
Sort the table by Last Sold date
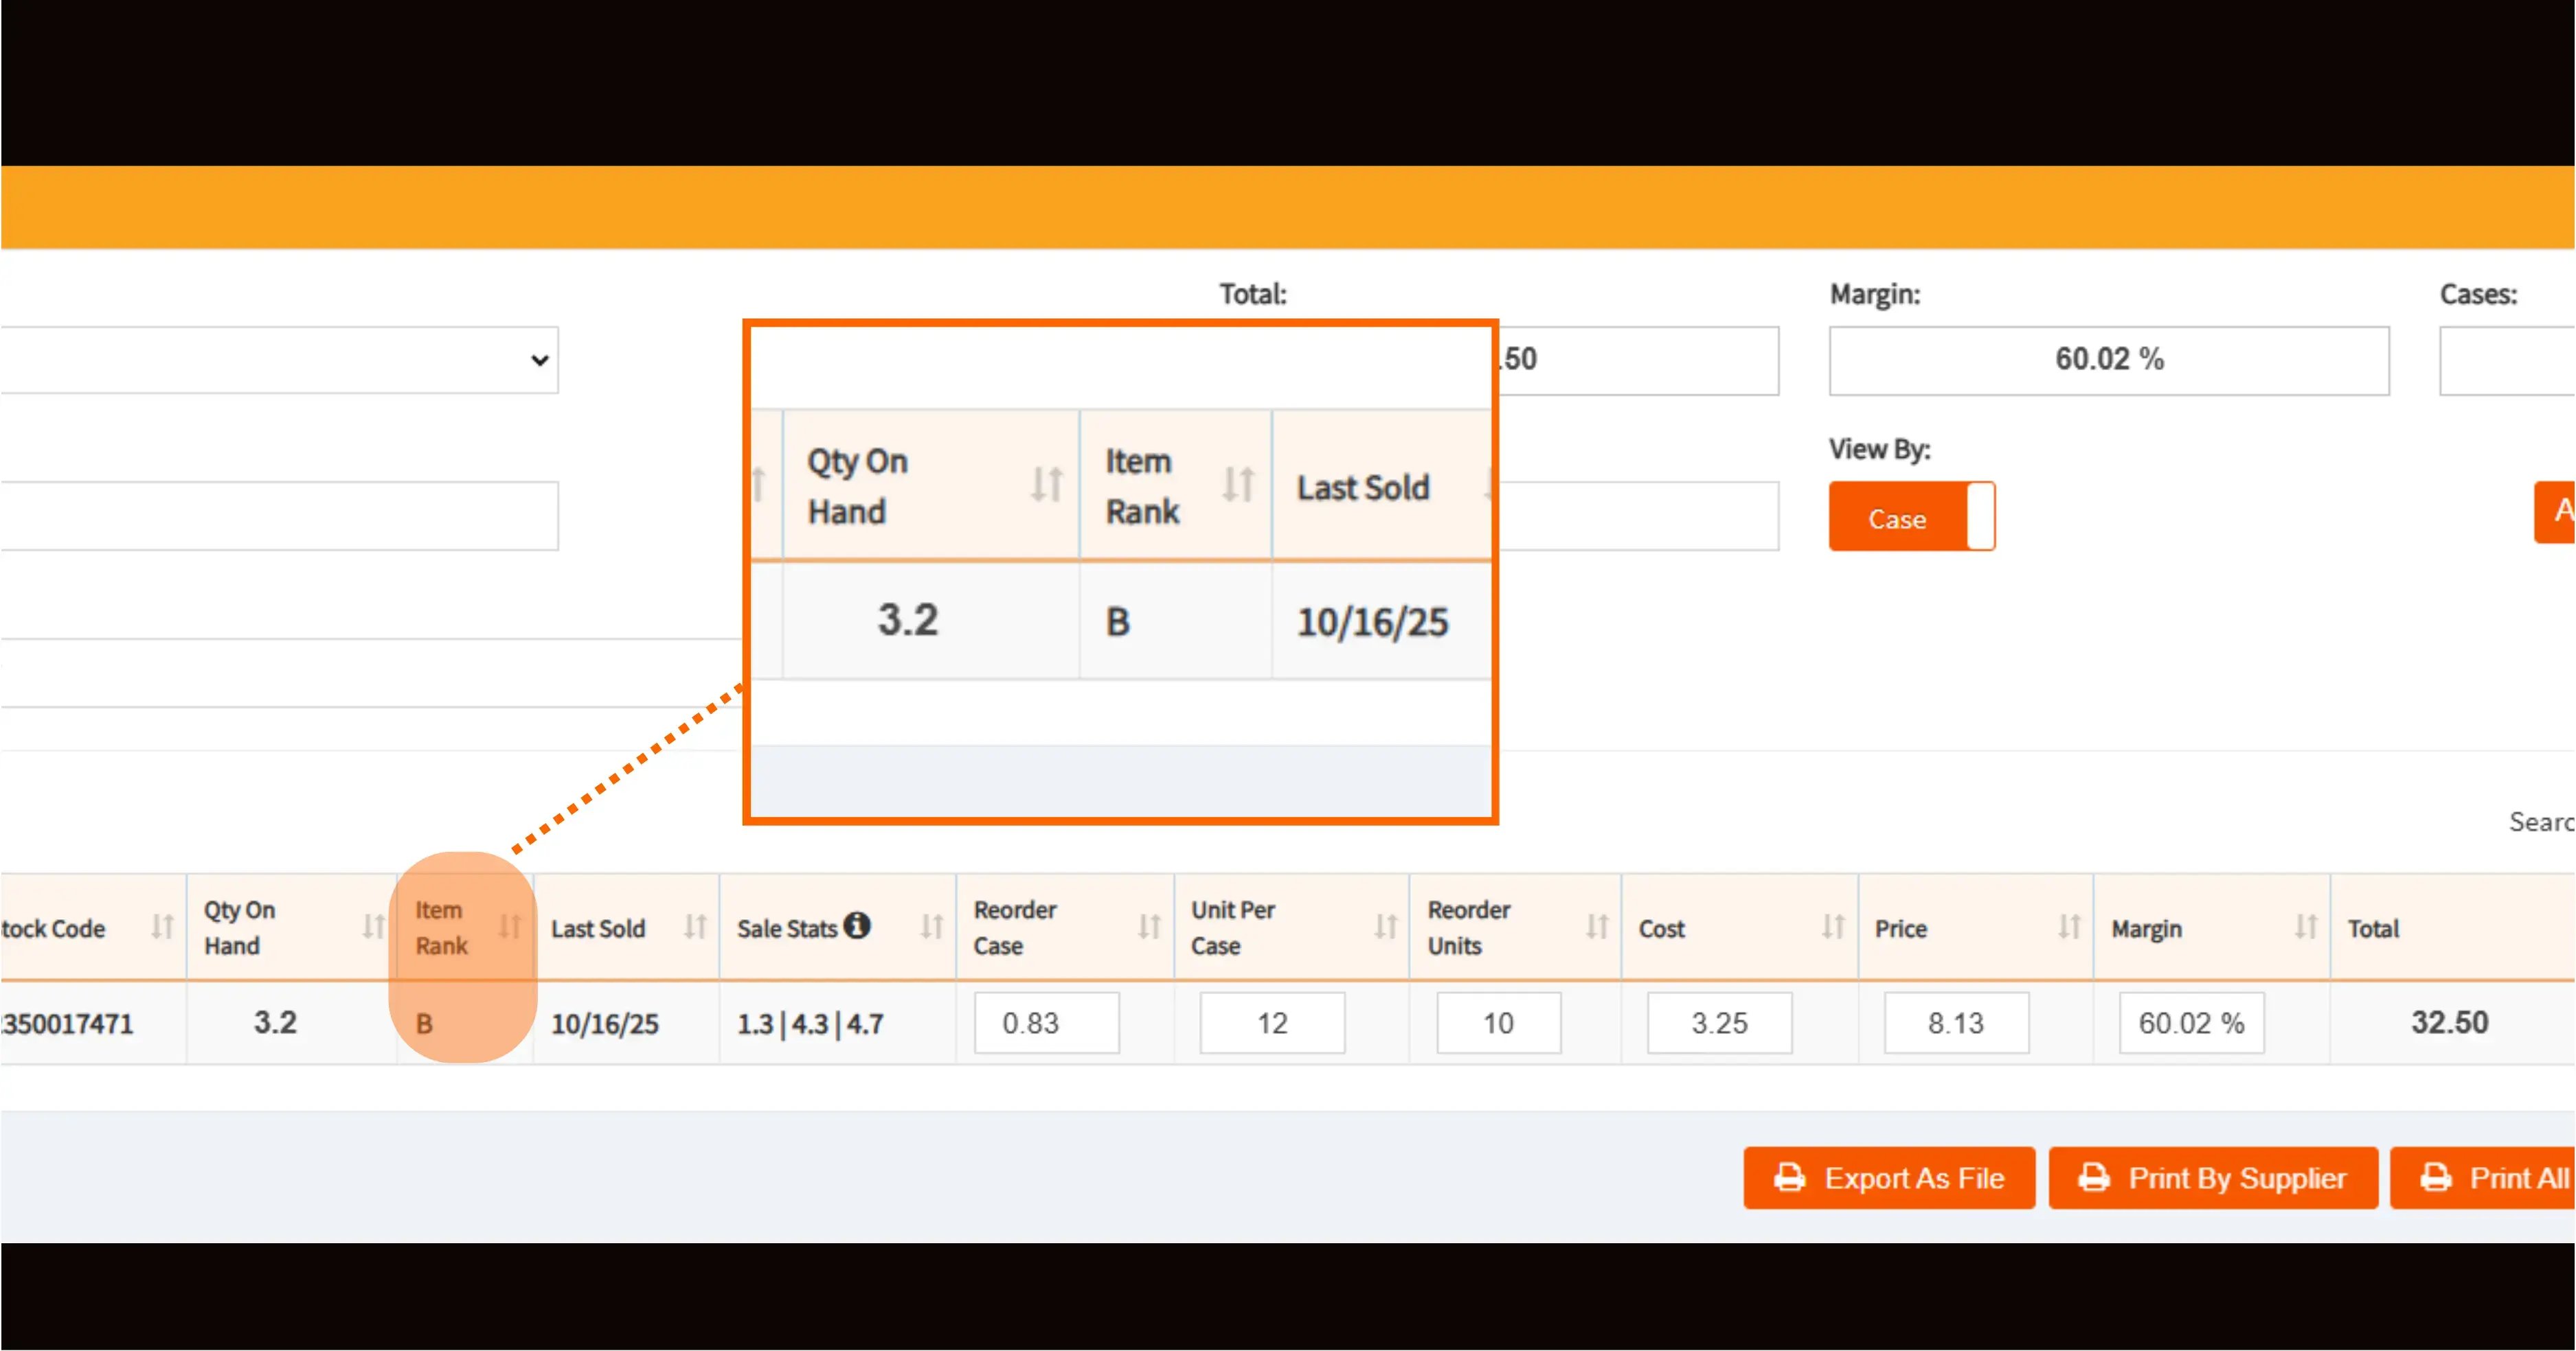tap(697, 926)
